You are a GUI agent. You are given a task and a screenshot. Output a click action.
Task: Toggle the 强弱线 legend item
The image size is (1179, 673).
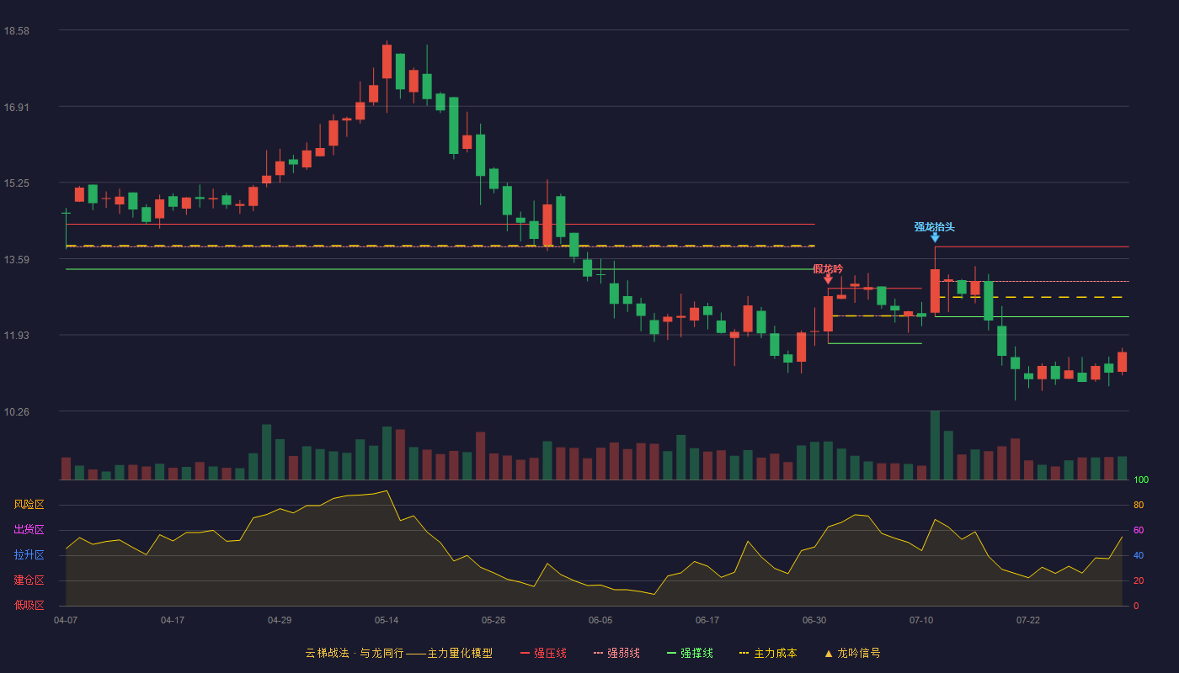(616, 653)
